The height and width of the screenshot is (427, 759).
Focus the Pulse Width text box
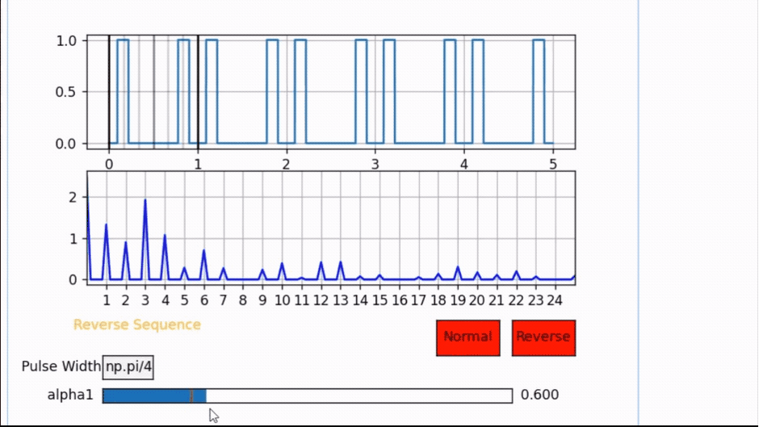[x=128, y=367]
